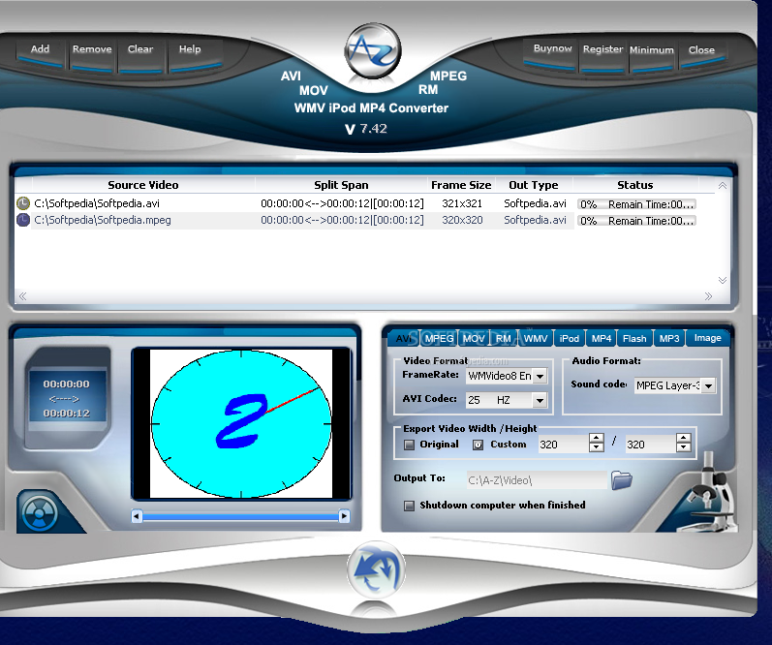
Task: Click the 320x320 frame size cell
Action: pos(462,220)
